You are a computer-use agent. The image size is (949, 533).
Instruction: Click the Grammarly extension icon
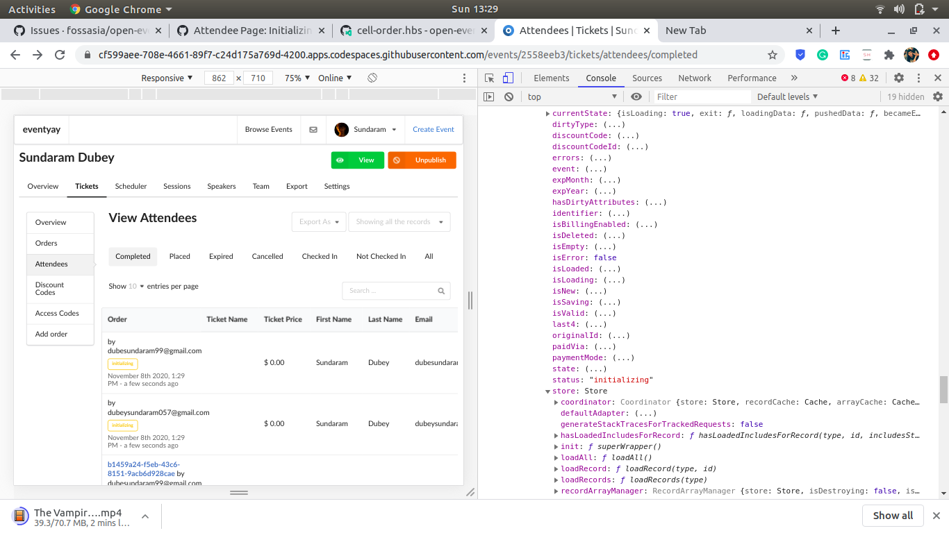point(823,55)
